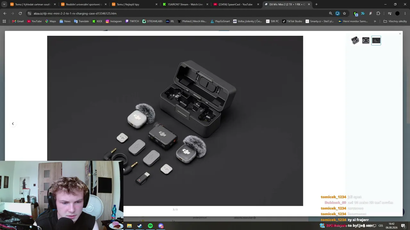Open the Extensions puzzle-piece menu
This screenshot has width=410, height=230.
[x=378, y=13]
